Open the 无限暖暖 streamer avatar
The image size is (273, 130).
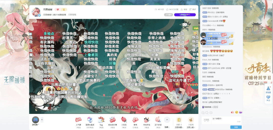[x=36, y=12]
